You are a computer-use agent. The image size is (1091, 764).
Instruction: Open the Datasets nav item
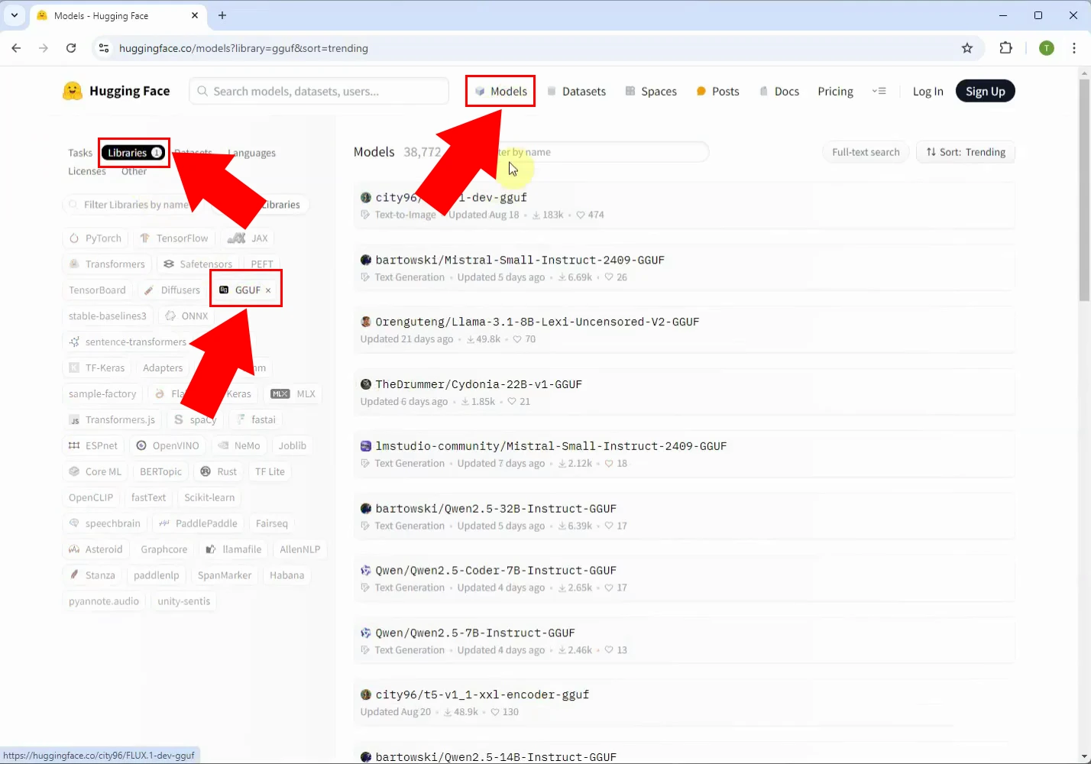click(576, 91)
